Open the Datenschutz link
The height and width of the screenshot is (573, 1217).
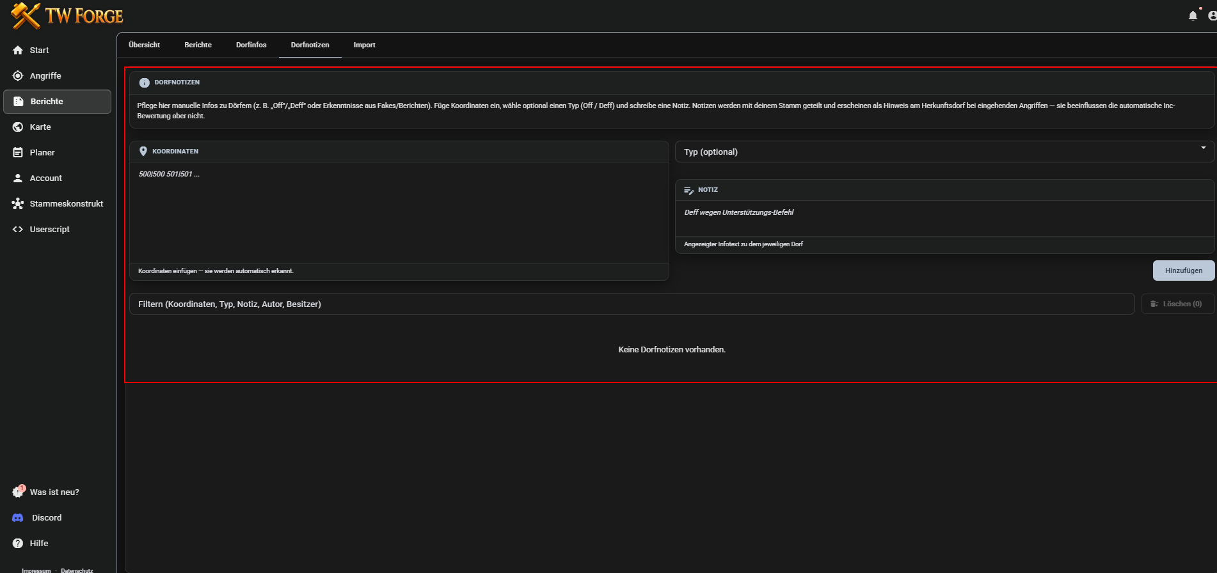click(77, 570)
